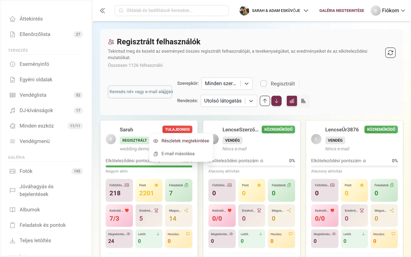Toggle the Regisztrált checkbox
Image resolution: width=411 pixels, height=257 pixels.
pos(264,83)
